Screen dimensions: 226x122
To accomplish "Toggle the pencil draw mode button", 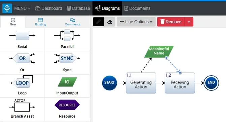I will point(98,22).
